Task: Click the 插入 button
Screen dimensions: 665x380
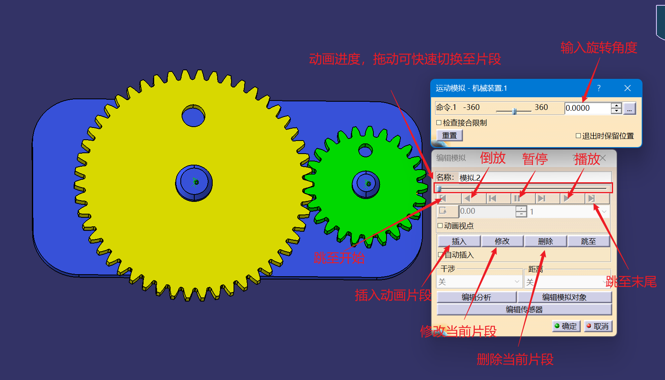Action: pyautogui.click(x=458, y=241)
